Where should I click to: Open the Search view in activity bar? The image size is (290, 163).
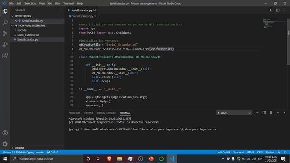coord(5,22)
